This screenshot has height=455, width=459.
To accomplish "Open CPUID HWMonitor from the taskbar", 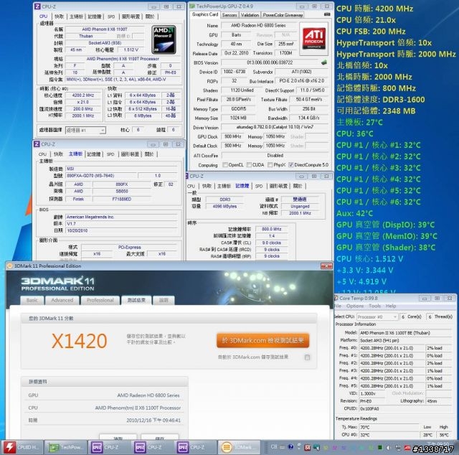I will click(x=22, y=447).
